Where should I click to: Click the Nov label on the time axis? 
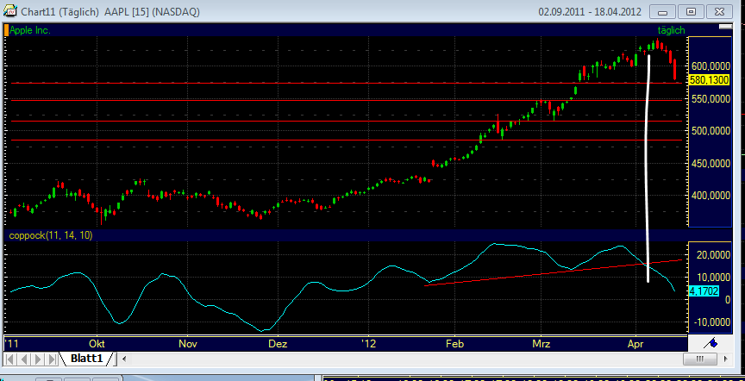pos(188,343)
